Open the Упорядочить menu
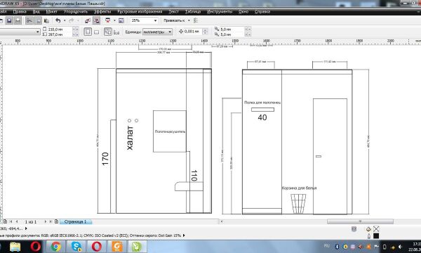421x253 pixels. click(x=76, y=11)
